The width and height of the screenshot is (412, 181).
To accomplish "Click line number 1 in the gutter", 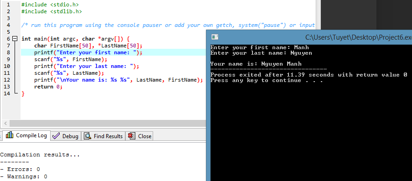I will pyautogui.click(x=9, y=5).
